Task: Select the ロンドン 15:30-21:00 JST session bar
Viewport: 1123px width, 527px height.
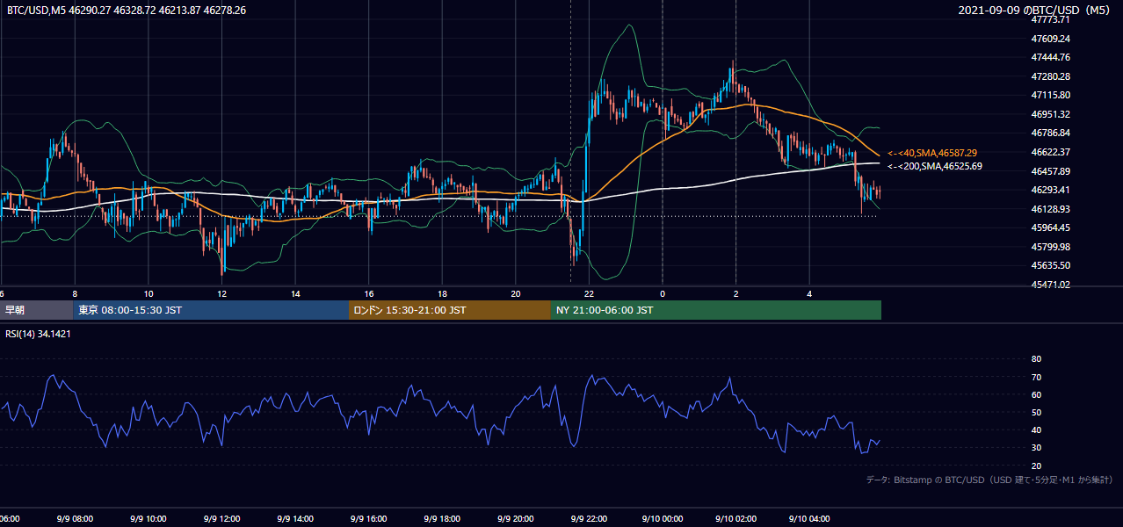Action: pyautogui.click(x=450, y=310)
